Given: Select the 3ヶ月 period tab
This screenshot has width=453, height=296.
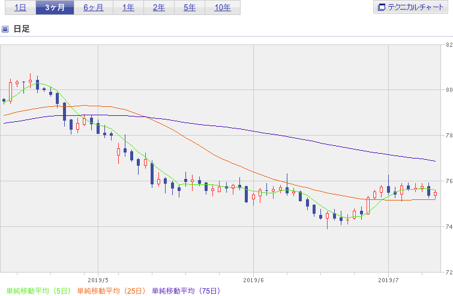Looking at the screenshot, I should (x=55, y=8).
